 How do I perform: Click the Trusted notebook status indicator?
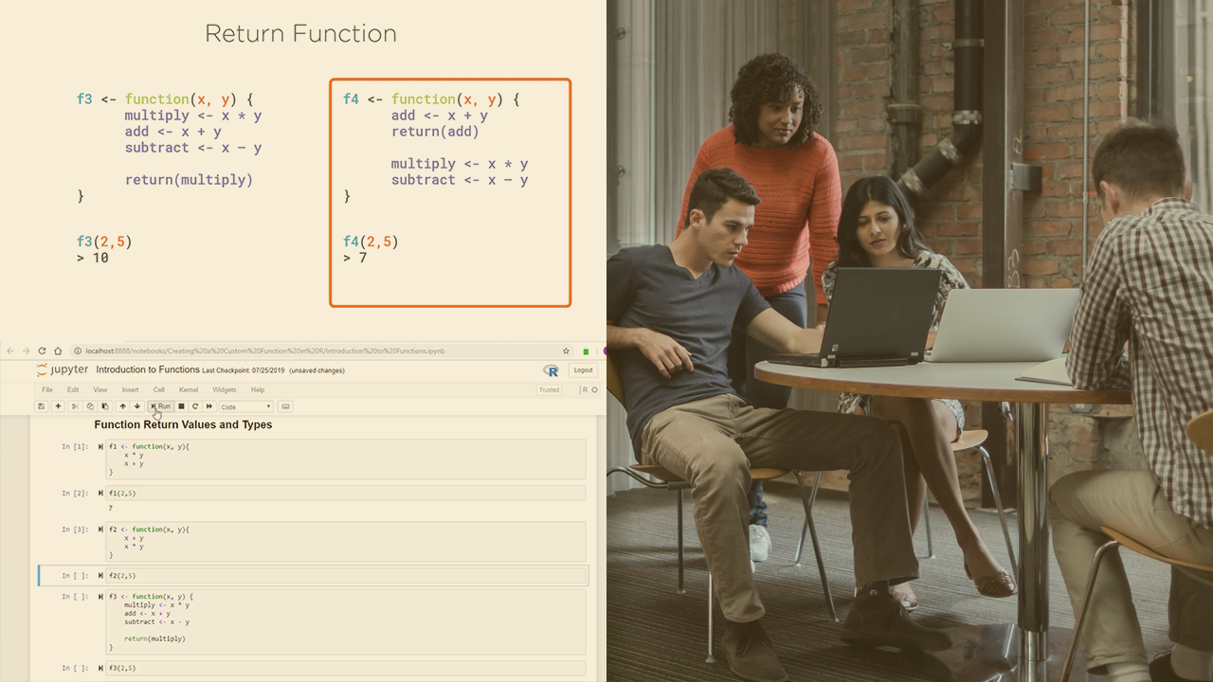[549, 389]
